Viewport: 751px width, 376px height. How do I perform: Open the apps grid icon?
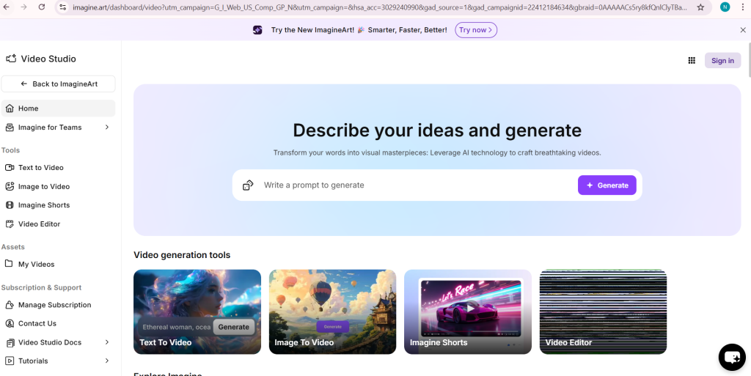pos(691,61)
